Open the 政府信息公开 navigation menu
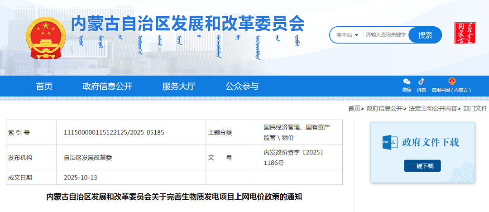 [107, 86]
